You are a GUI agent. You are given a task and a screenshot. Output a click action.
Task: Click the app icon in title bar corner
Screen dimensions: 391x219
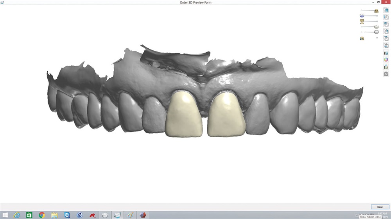pyautogui.click(x=2, y=2)
